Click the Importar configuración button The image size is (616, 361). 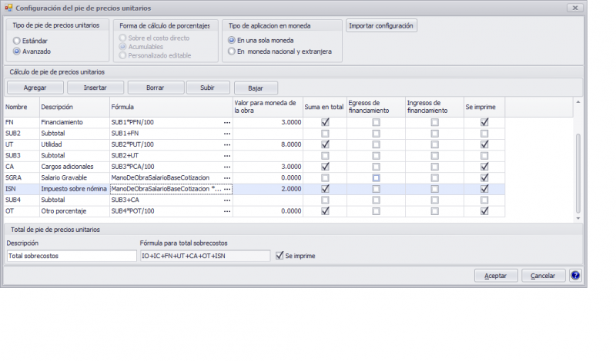pos(382,26)
